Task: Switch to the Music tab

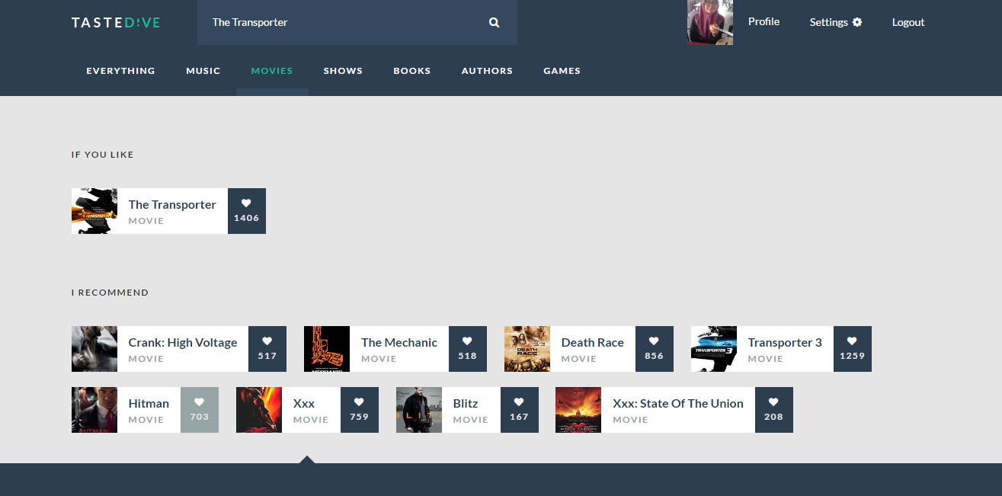Action: [x=203, y=71]
